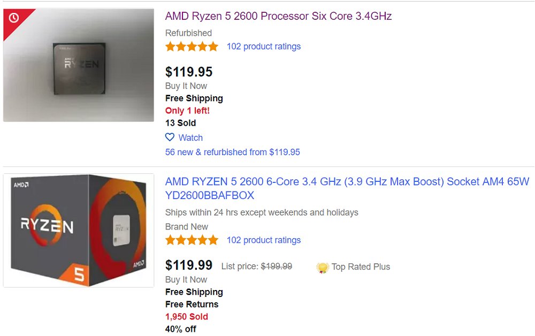Click the struck-through $199.99 list price
This screenshot has height=336, width=535.
[276, 266]
